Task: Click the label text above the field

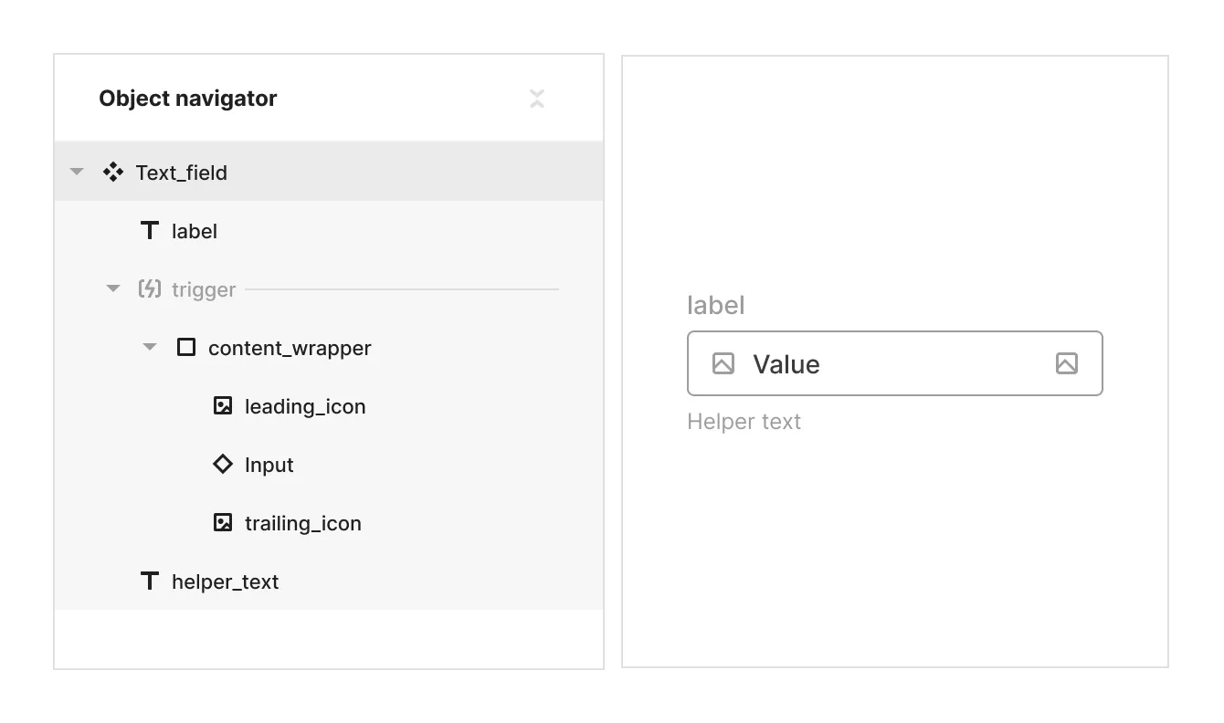Action: click(x=716, y=305)
